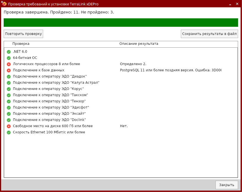Select "Логических процессоров 8 или более" text

pos(46,64)
